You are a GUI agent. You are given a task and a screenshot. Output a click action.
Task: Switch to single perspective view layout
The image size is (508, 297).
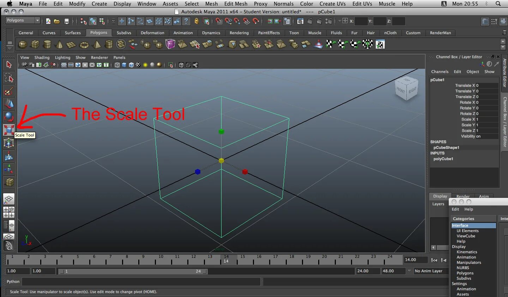[9, 199]
